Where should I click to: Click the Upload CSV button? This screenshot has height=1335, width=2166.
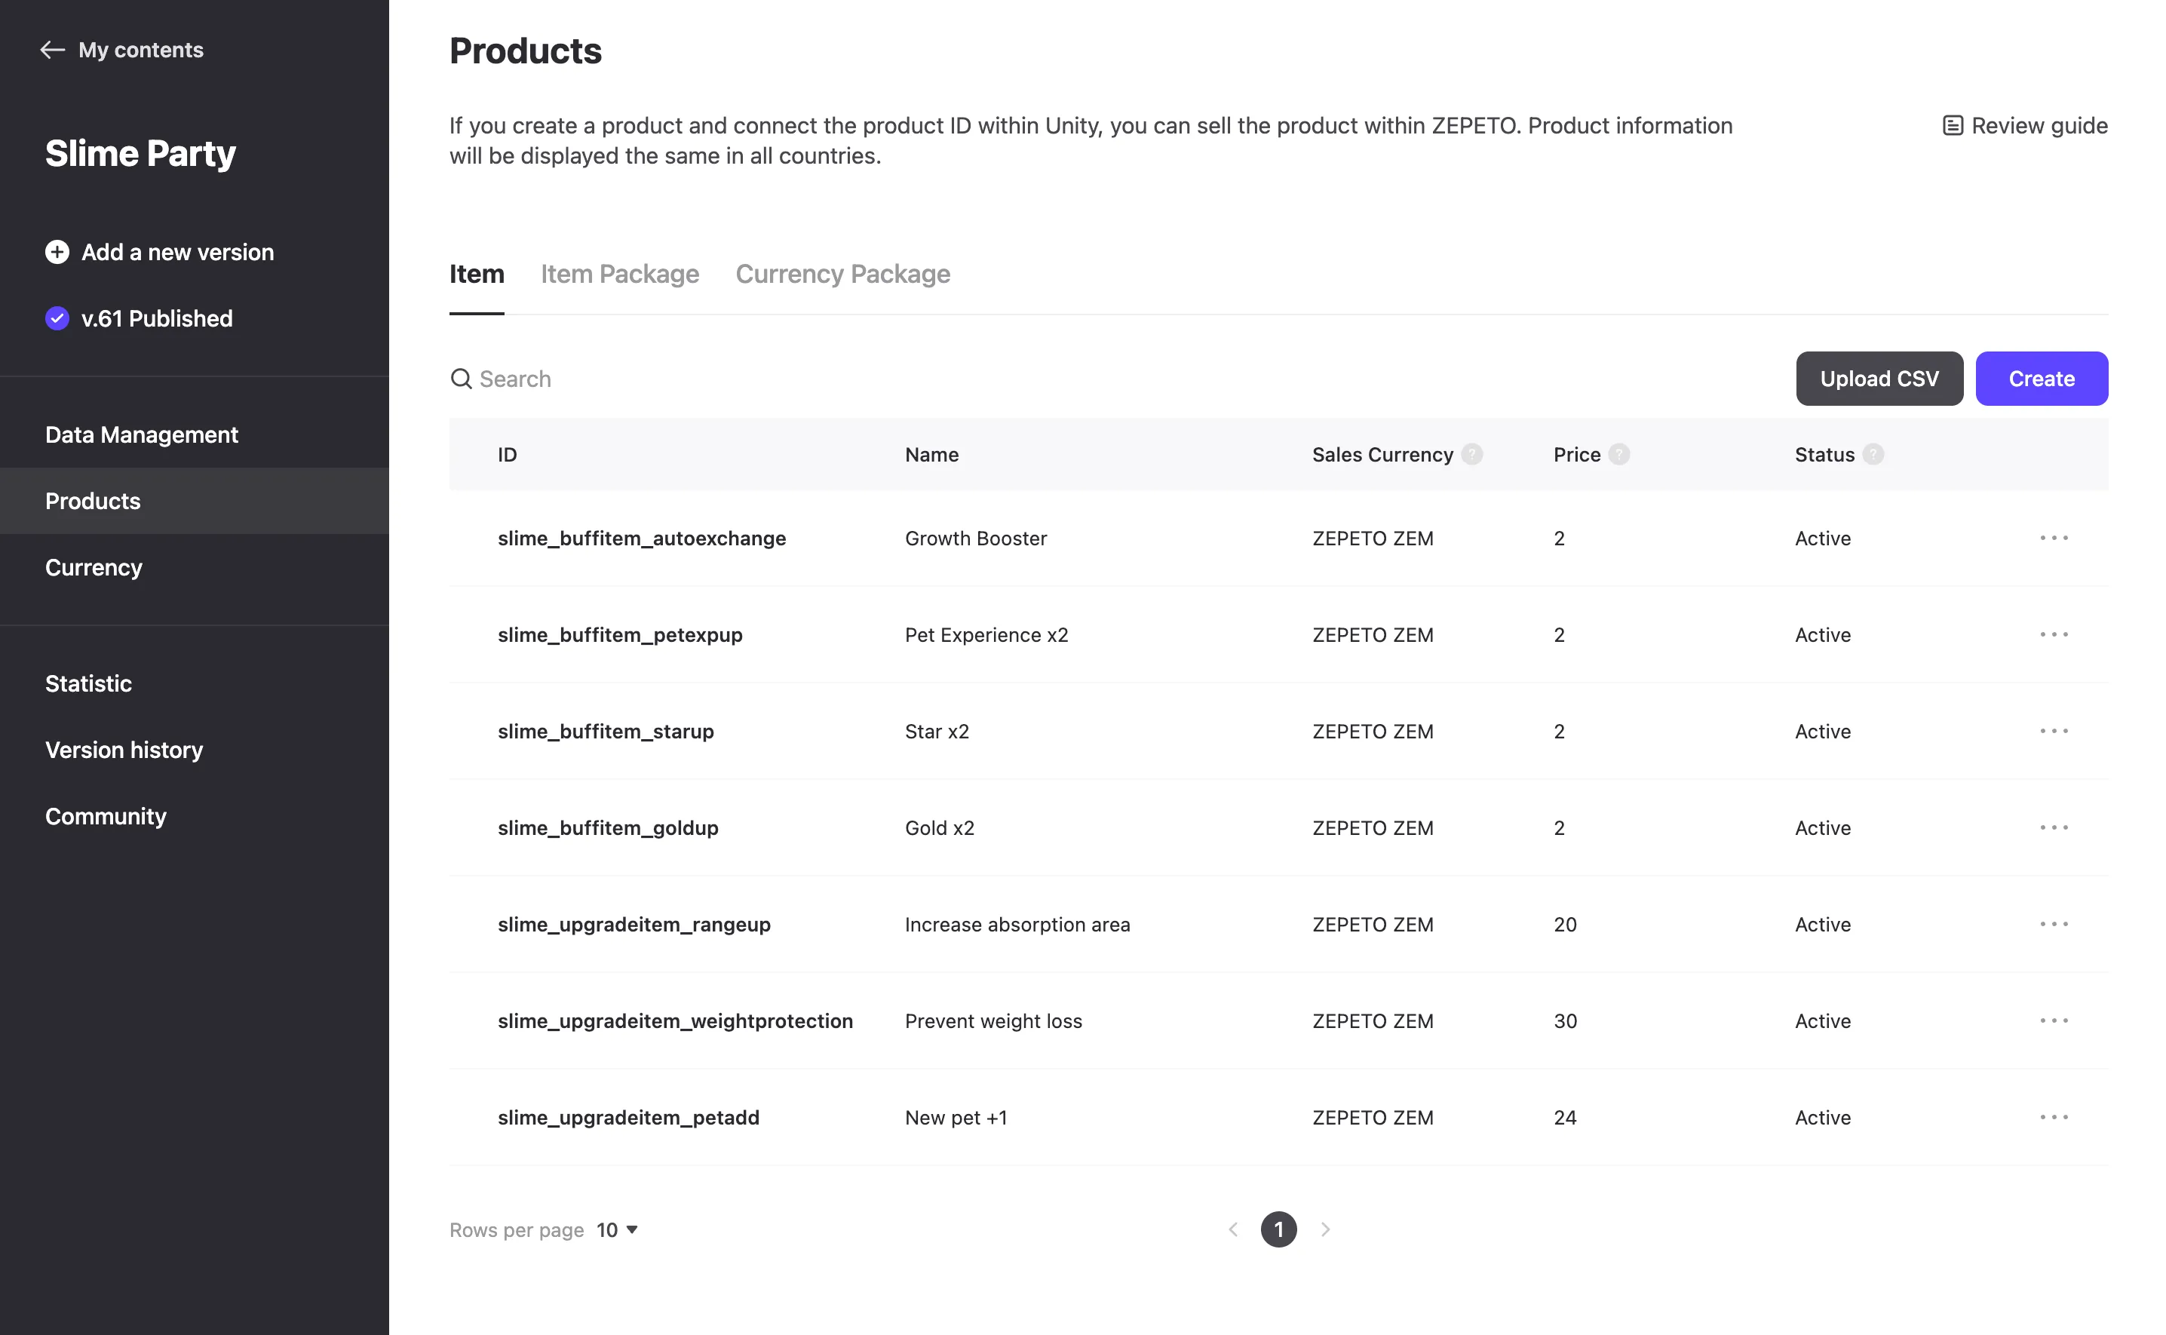[1879, 379]
